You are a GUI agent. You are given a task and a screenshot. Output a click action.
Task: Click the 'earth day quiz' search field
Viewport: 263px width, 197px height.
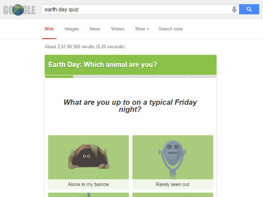136,9
